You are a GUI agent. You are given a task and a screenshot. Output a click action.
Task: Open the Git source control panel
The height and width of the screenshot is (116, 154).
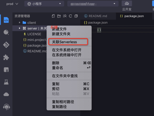pyautogui.click(x=6, y=45)
